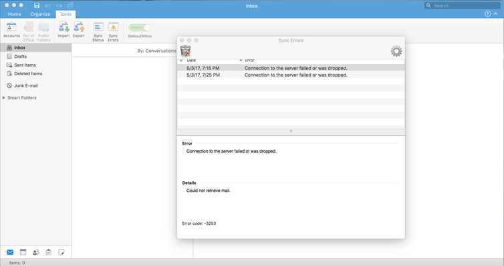Switch to the Home tab
The image size is (504, 266).
(x=15, y=14)
